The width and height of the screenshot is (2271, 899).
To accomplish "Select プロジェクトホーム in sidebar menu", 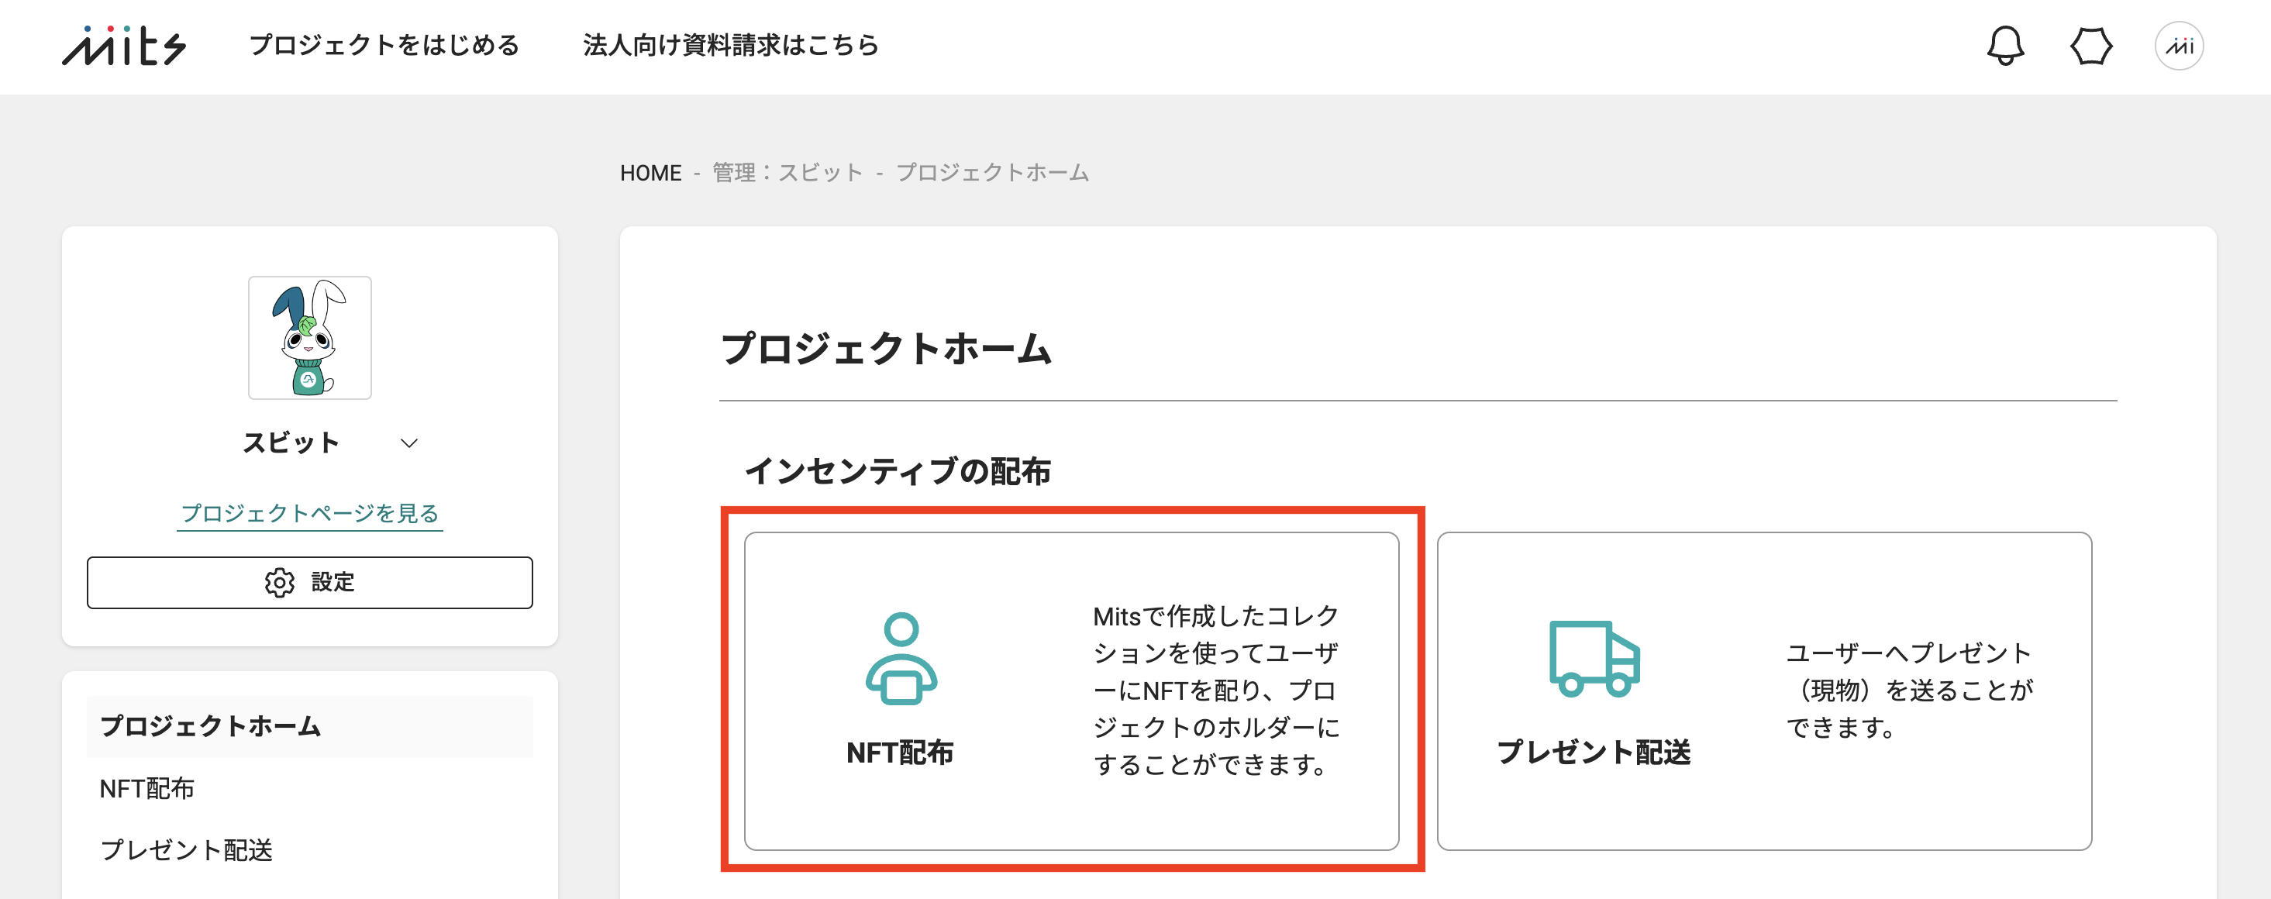I will 309,726.
